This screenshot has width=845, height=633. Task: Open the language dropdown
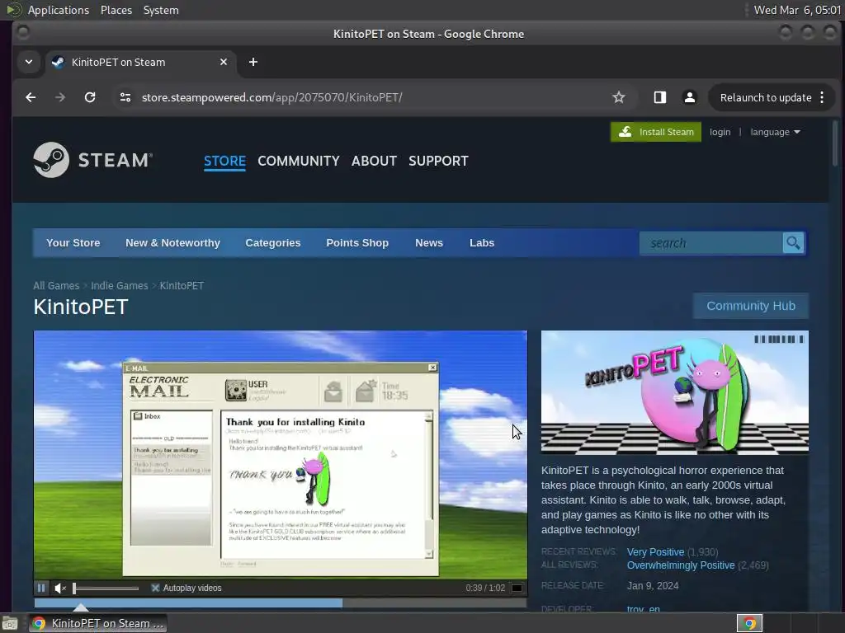tap(775, 132)
